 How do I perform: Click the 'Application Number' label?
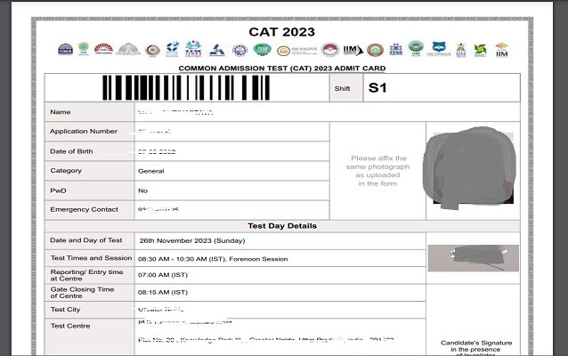tap(84, 131)
